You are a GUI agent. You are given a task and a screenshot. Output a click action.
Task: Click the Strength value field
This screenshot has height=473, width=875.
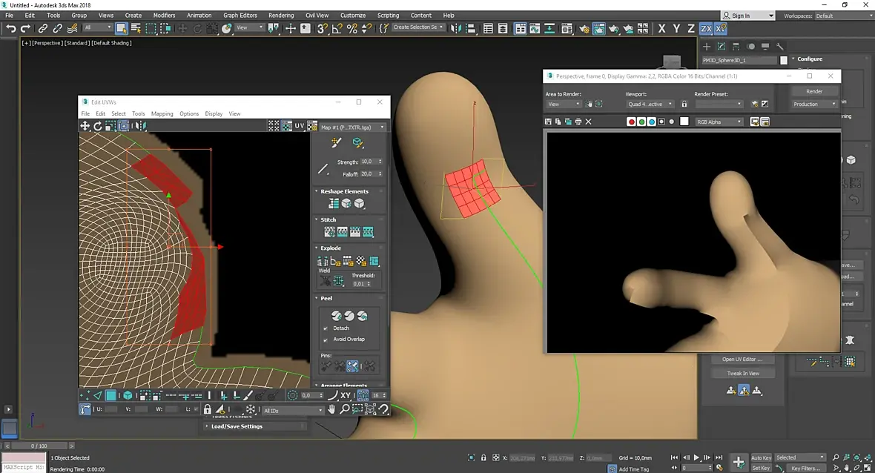[x=368, y=162]
